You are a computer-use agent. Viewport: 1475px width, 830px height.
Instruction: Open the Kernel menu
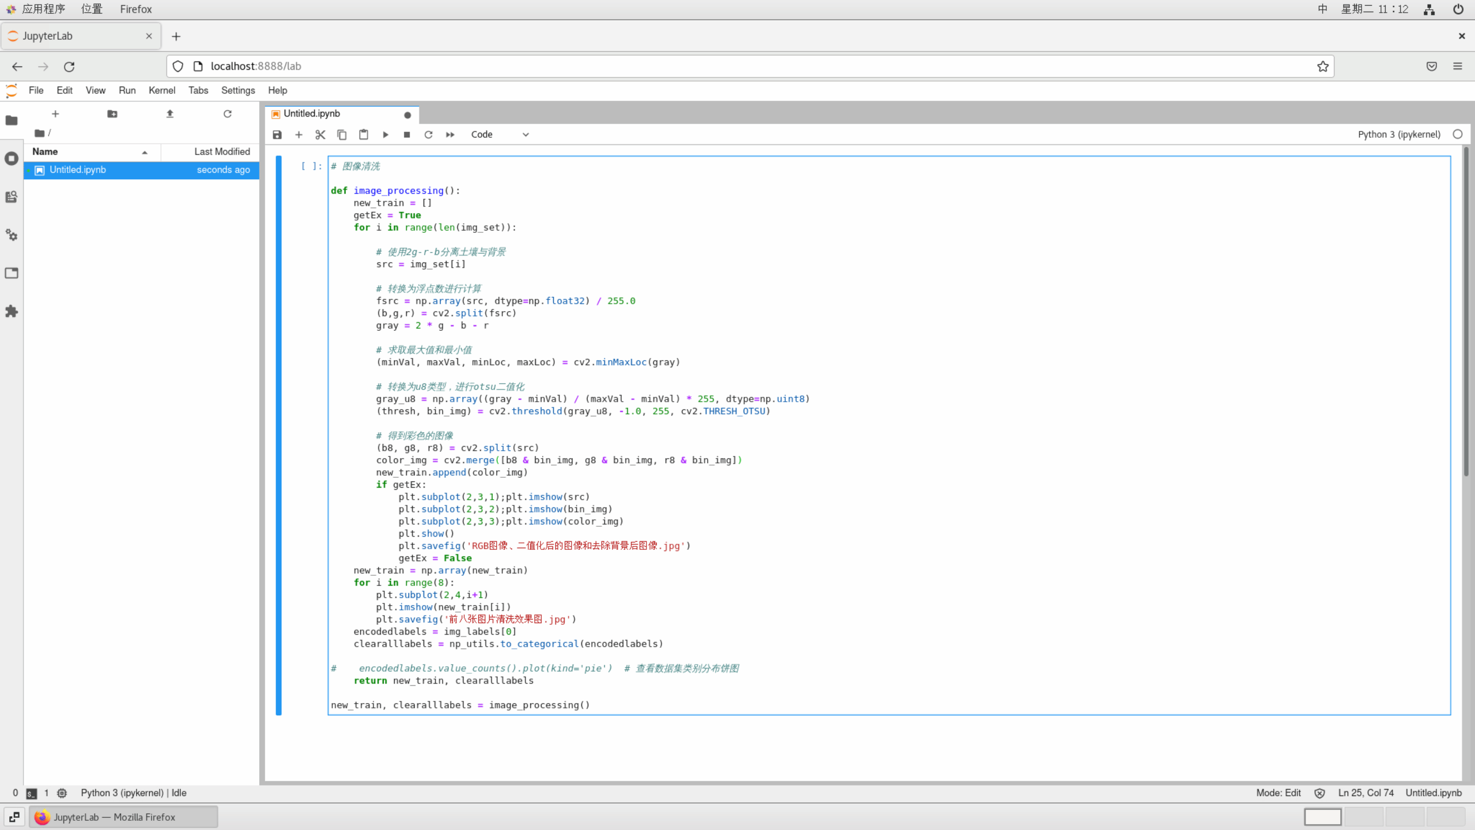(162, 90)
